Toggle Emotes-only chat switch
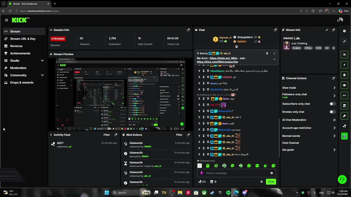The height and width of the screenshot is (197, 351). coord(332,112)
